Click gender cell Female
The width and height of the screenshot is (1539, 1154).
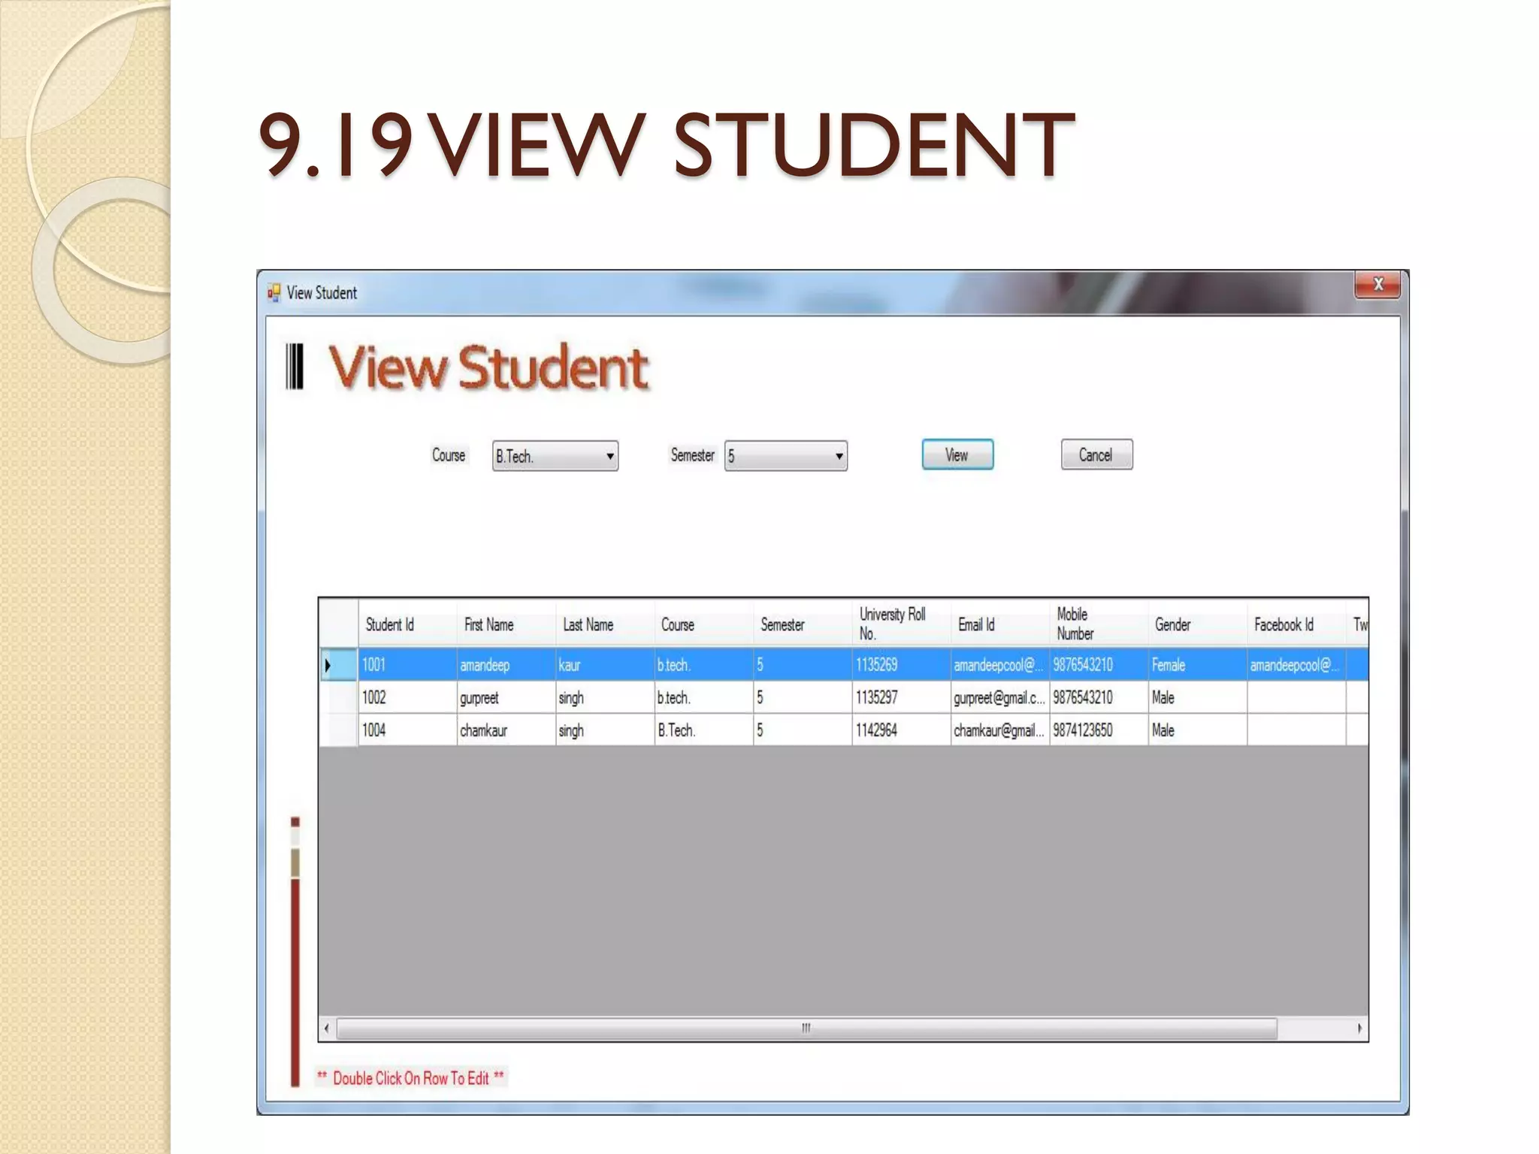tap(1198, 665)
